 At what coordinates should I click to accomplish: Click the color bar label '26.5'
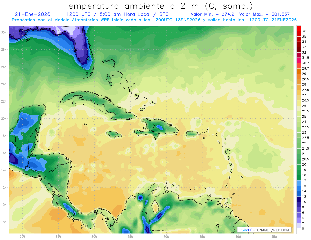pyautogui.click(x=306, y=100)
